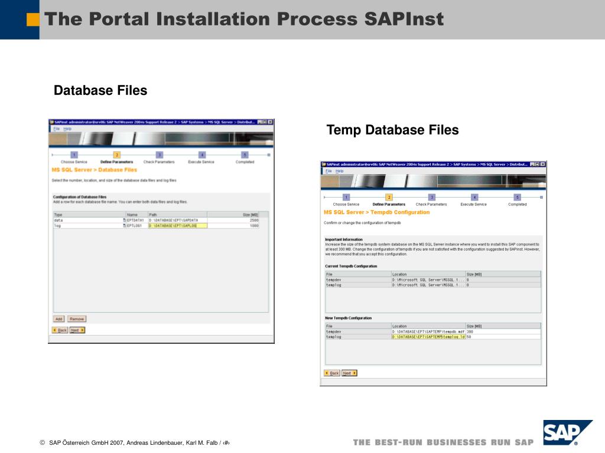
Task: Click tempdev file cell in Current Tempdb Configuration
Action: pos(358,280)
